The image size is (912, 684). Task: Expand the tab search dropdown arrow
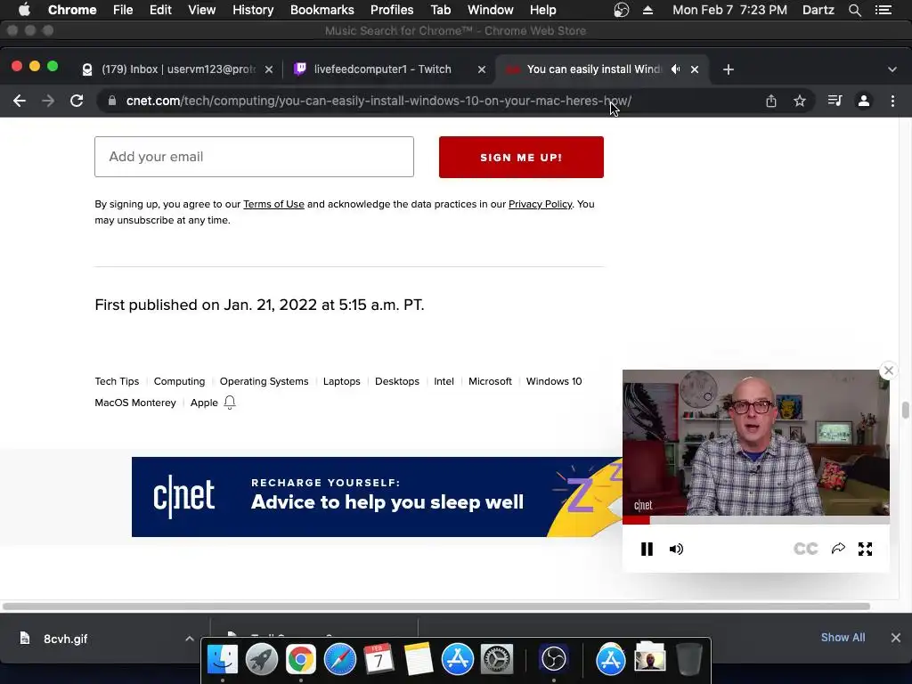tap(892, 69)
